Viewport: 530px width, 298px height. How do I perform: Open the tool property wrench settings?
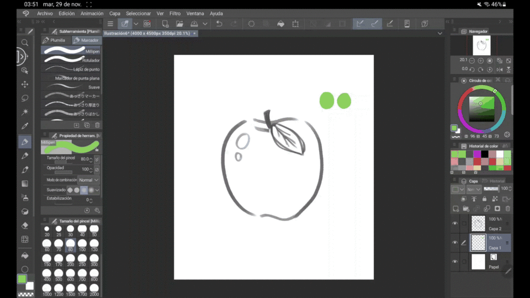point(97,210)
